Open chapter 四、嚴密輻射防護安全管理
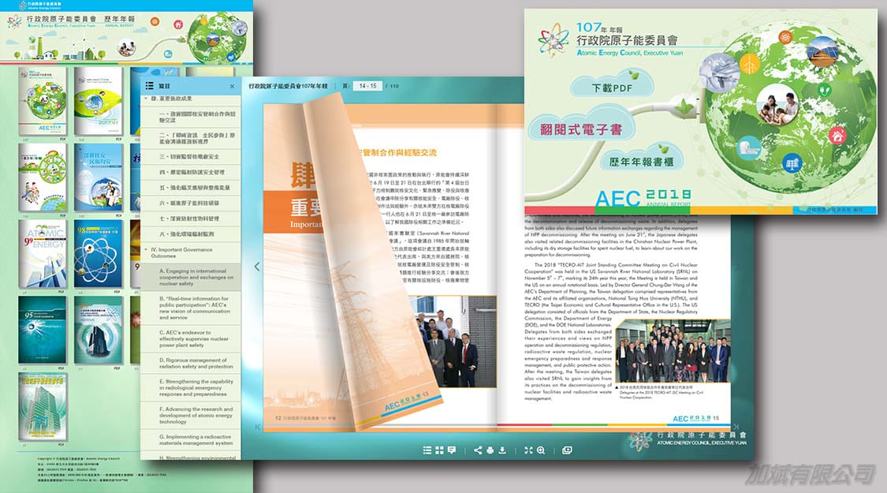 [x=190, y=172]
